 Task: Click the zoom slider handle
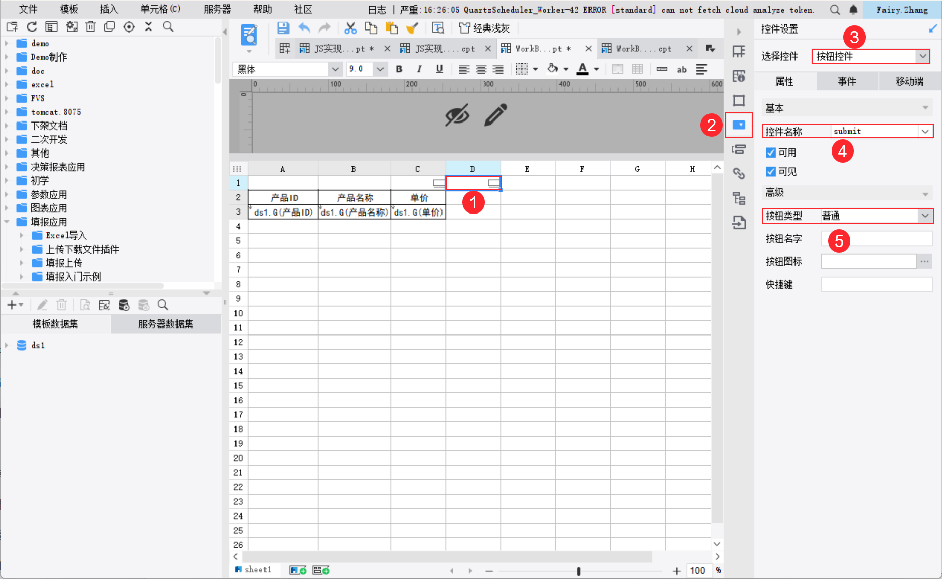click(x=579, y=571)
